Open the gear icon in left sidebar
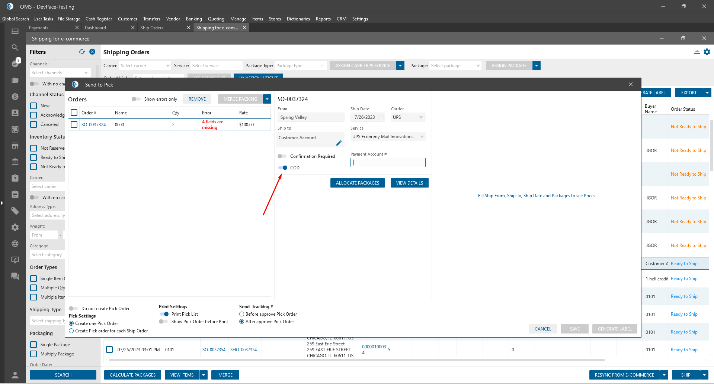 pyautogui.click(x=15, y=227)
